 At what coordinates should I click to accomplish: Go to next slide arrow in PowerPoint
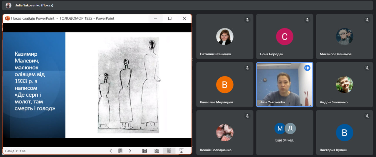pyautogui.click(x=130, y=151)
